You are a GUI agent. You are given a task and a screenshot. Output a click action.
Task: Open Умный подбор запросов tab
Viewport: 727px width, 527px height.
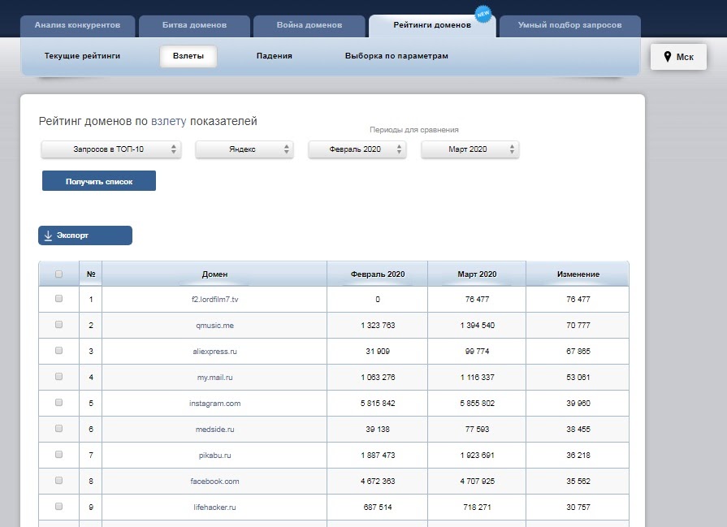click(x=570, y=26)
